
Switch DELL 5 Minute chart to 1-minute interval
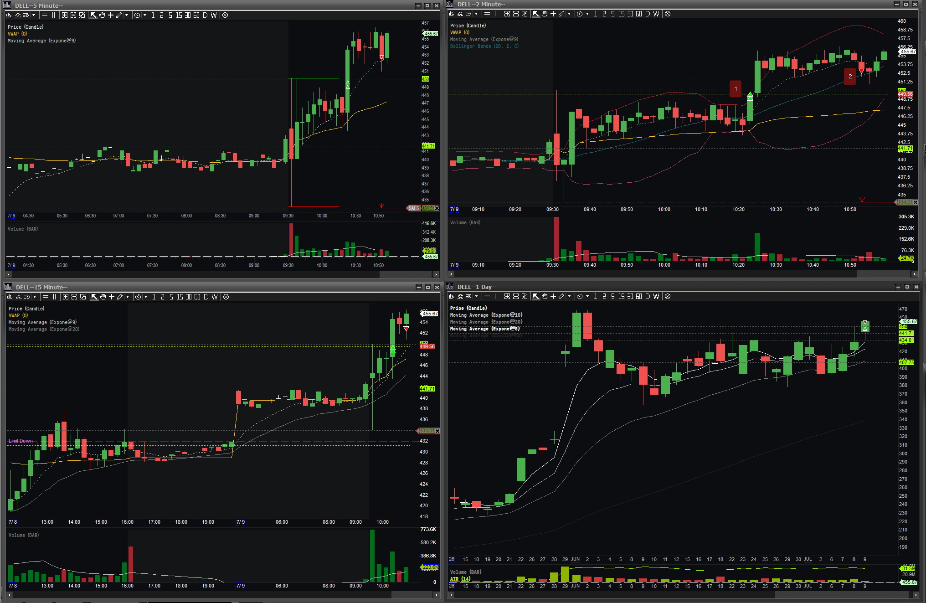tap(153, 15)
